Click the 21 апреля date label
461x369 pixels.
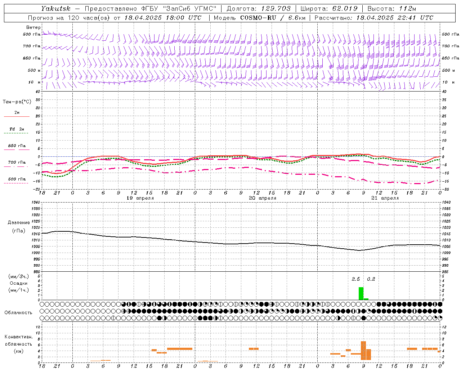coord(385,198)
